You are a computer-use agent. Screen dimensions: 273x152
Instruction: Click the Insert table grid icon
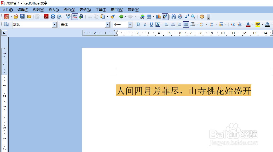[x=149, y=17]
